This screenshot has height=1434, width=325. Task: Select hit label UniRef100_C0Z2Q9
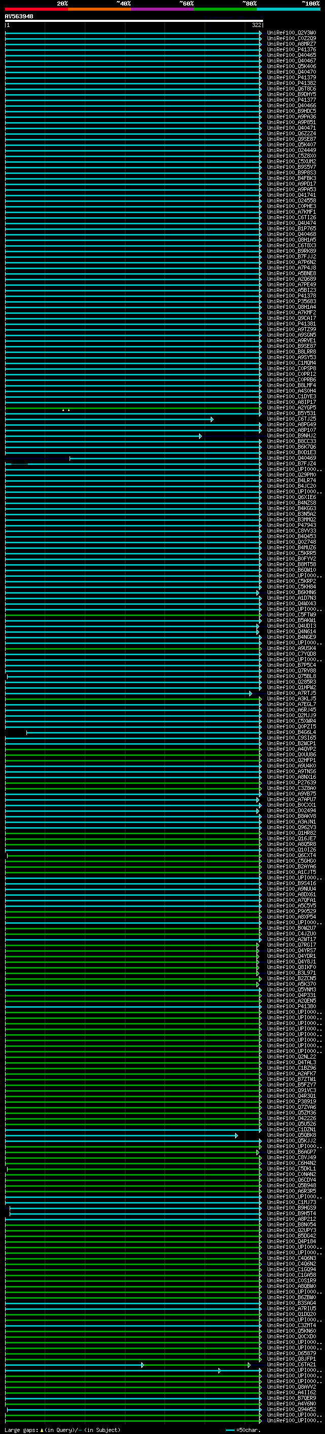291,39
